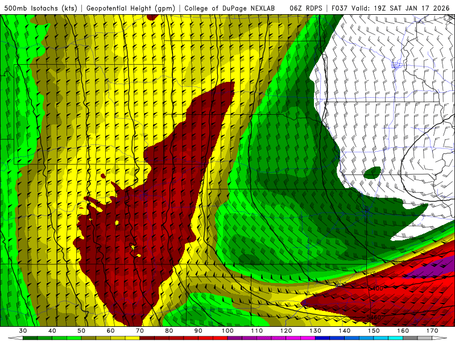This screenshot has height=341, width=455.
Task: Click the magenta color bar swatch under 120
Action: coord(293,338)
